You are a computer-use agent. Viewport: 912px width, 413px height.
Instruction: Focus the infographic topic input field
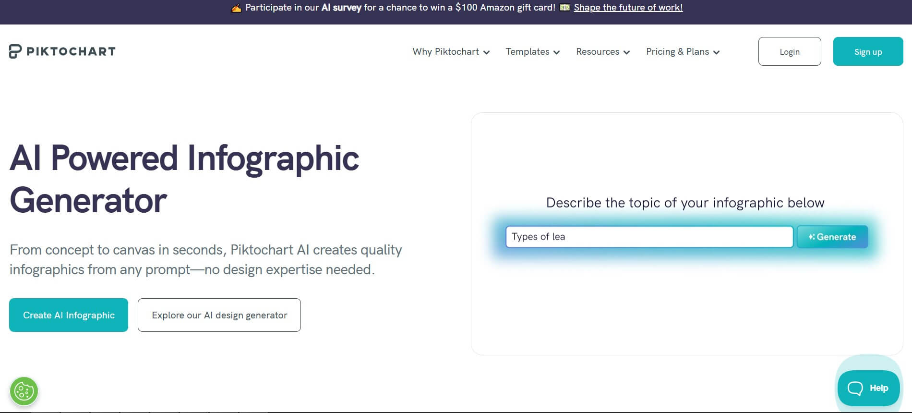pos(649,237)
